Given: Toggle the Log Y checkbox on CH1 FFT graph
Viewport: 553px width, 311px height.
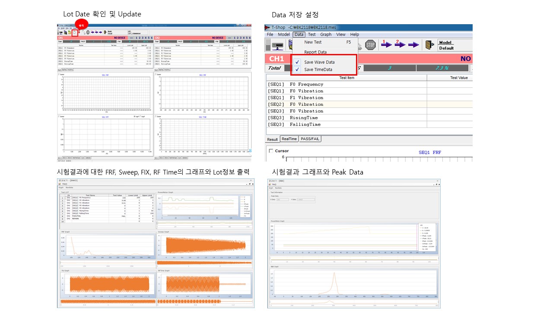Looking at the screenshot, I should click(134, 116).
